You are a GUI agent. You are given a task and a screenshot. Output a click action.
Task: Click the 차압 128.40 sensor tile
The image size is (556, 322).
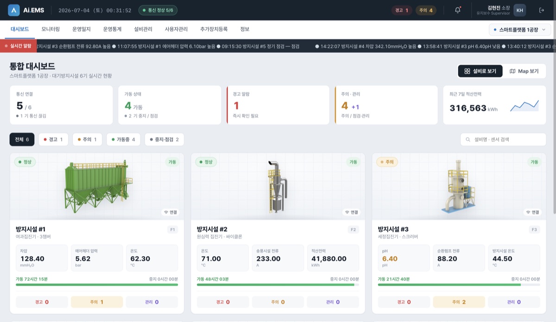41,258
